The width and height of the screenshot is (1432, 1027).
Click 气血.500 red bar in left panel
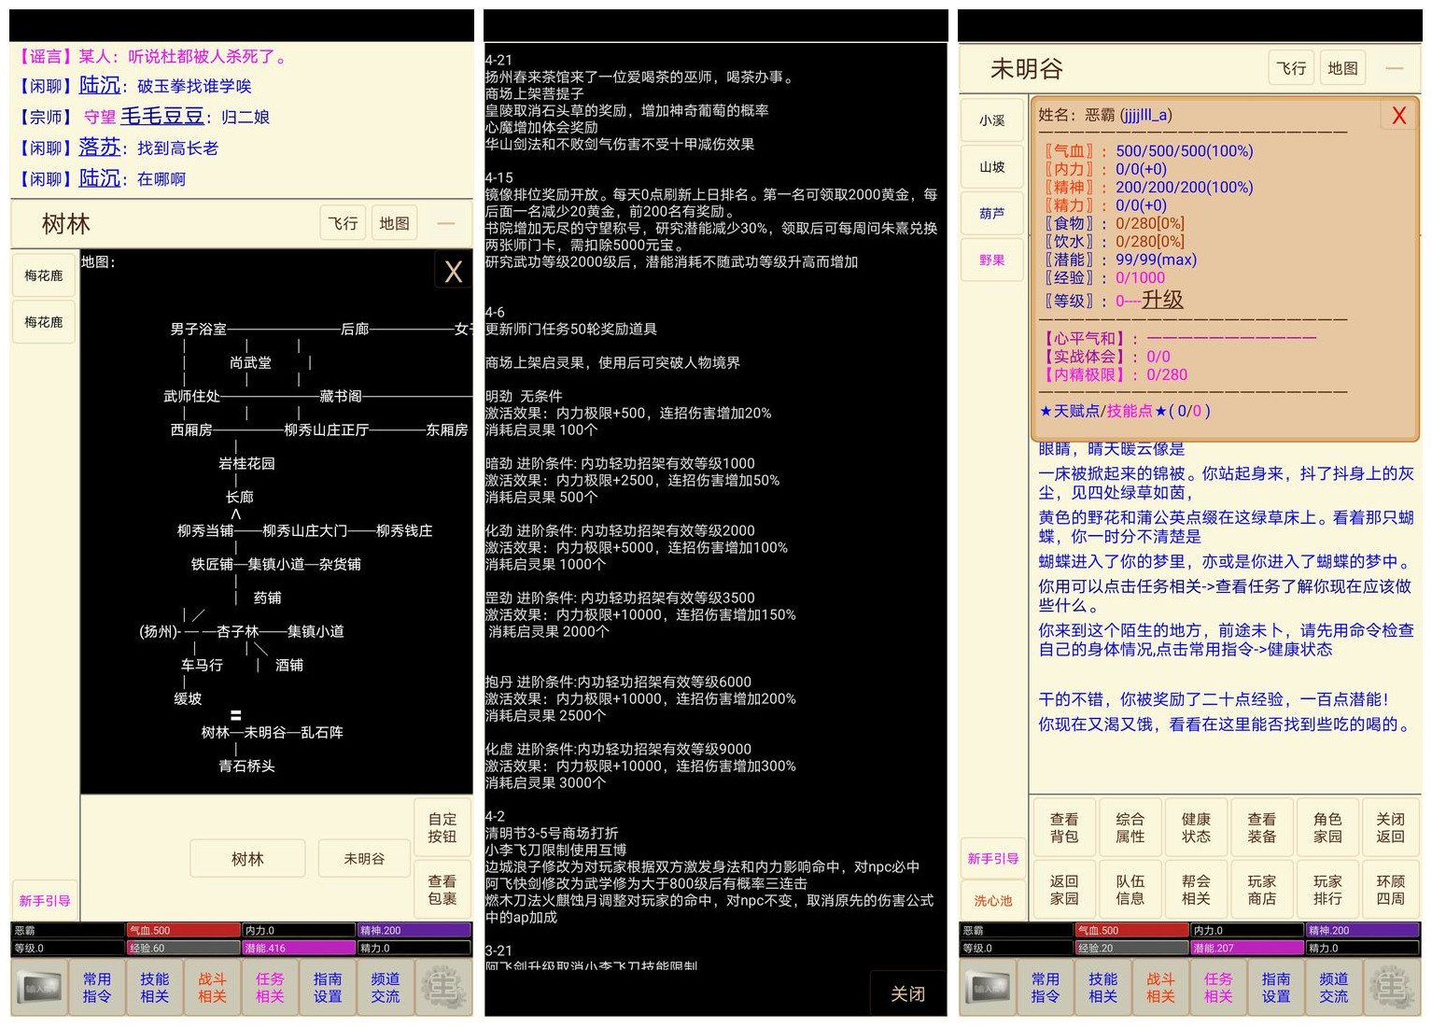coord(184,931)
